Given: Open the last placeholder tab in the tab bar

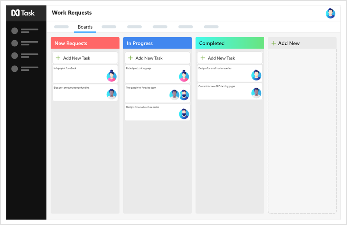Looking at the screenshot, I should pos(211,26).
